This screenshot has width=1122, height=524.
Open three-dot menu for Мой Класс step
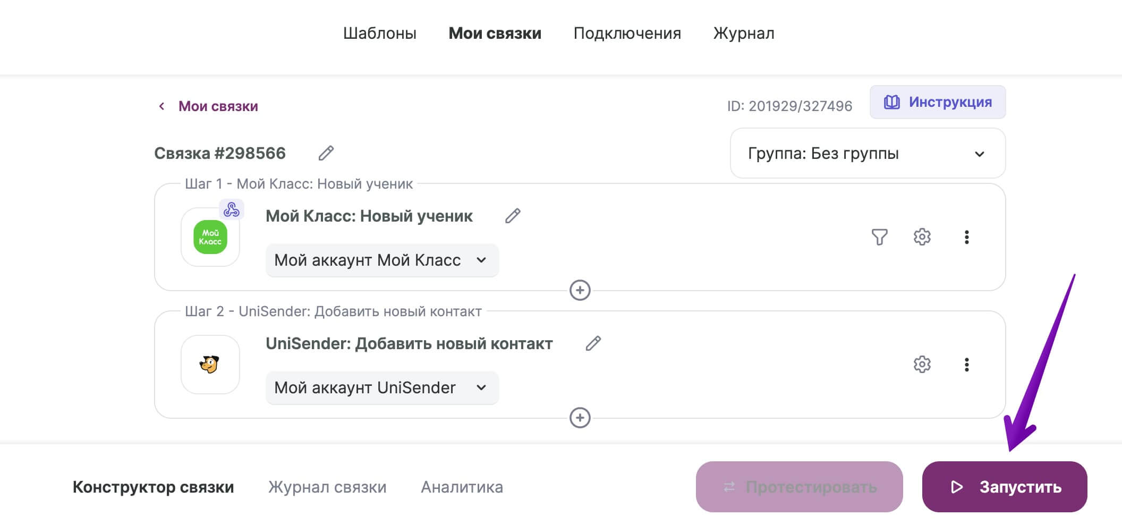967,237
